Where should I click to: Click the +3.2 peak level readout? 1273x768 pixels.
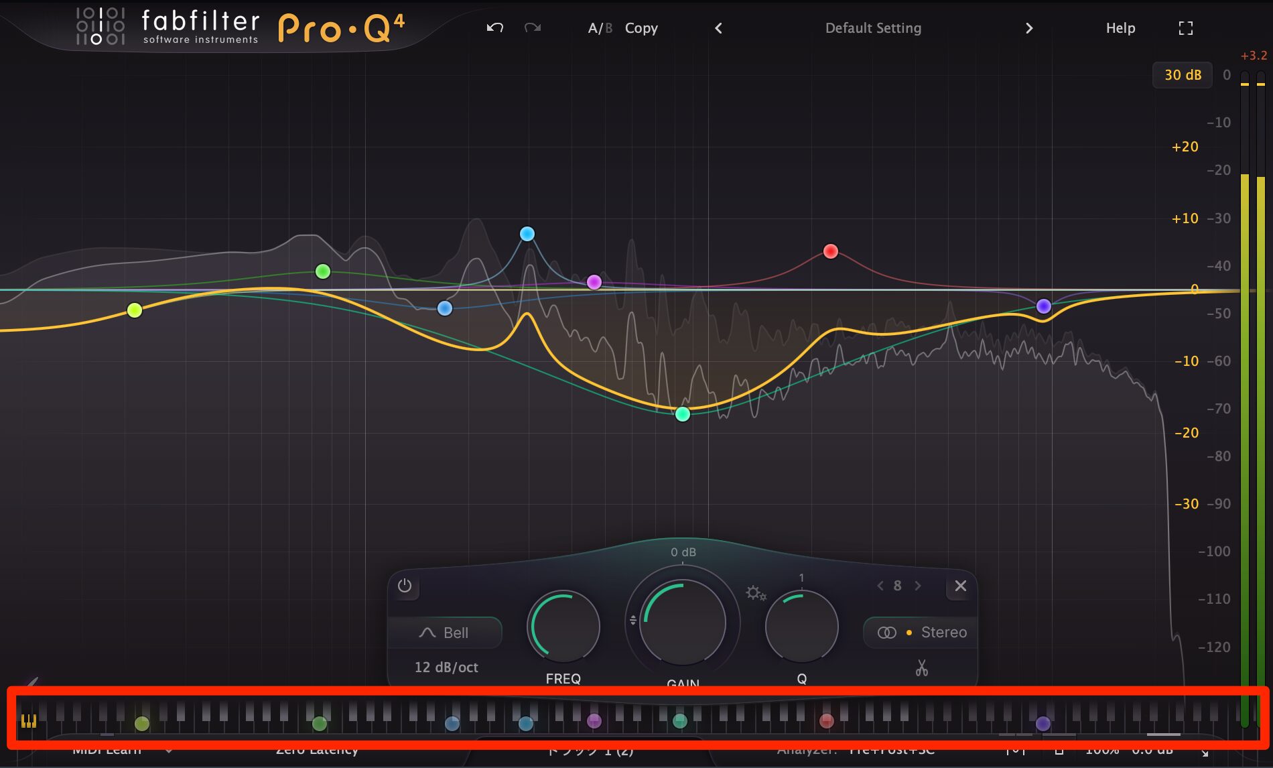[x=1254, y=56]
